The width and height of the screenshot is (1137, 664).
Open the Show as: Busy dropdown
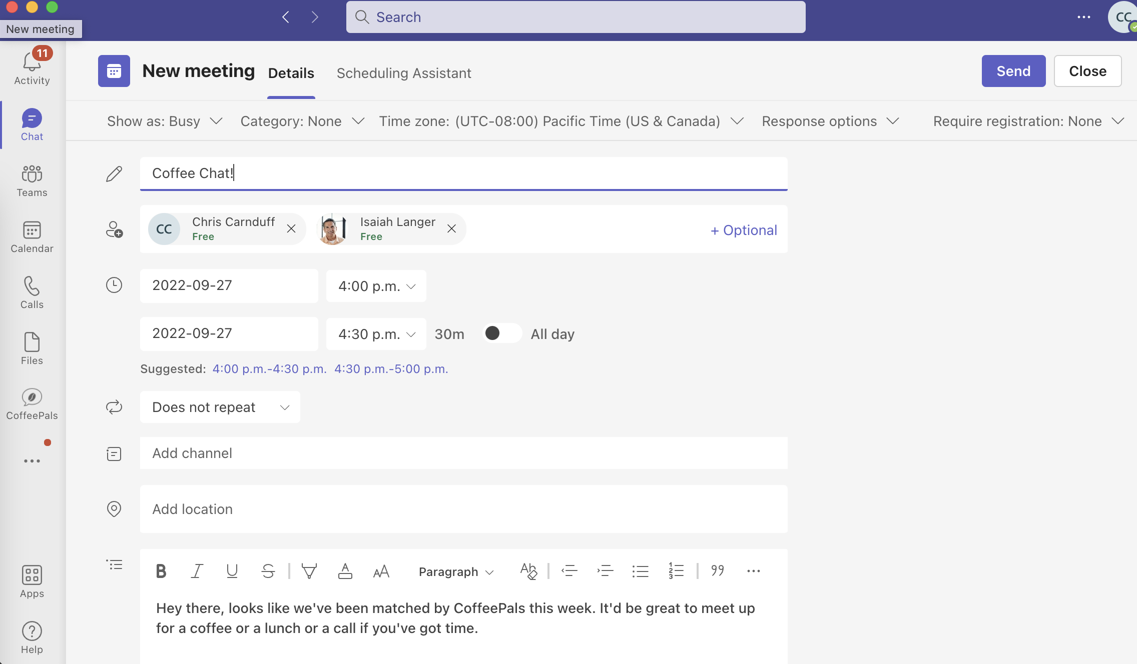[x=164, y=121]
